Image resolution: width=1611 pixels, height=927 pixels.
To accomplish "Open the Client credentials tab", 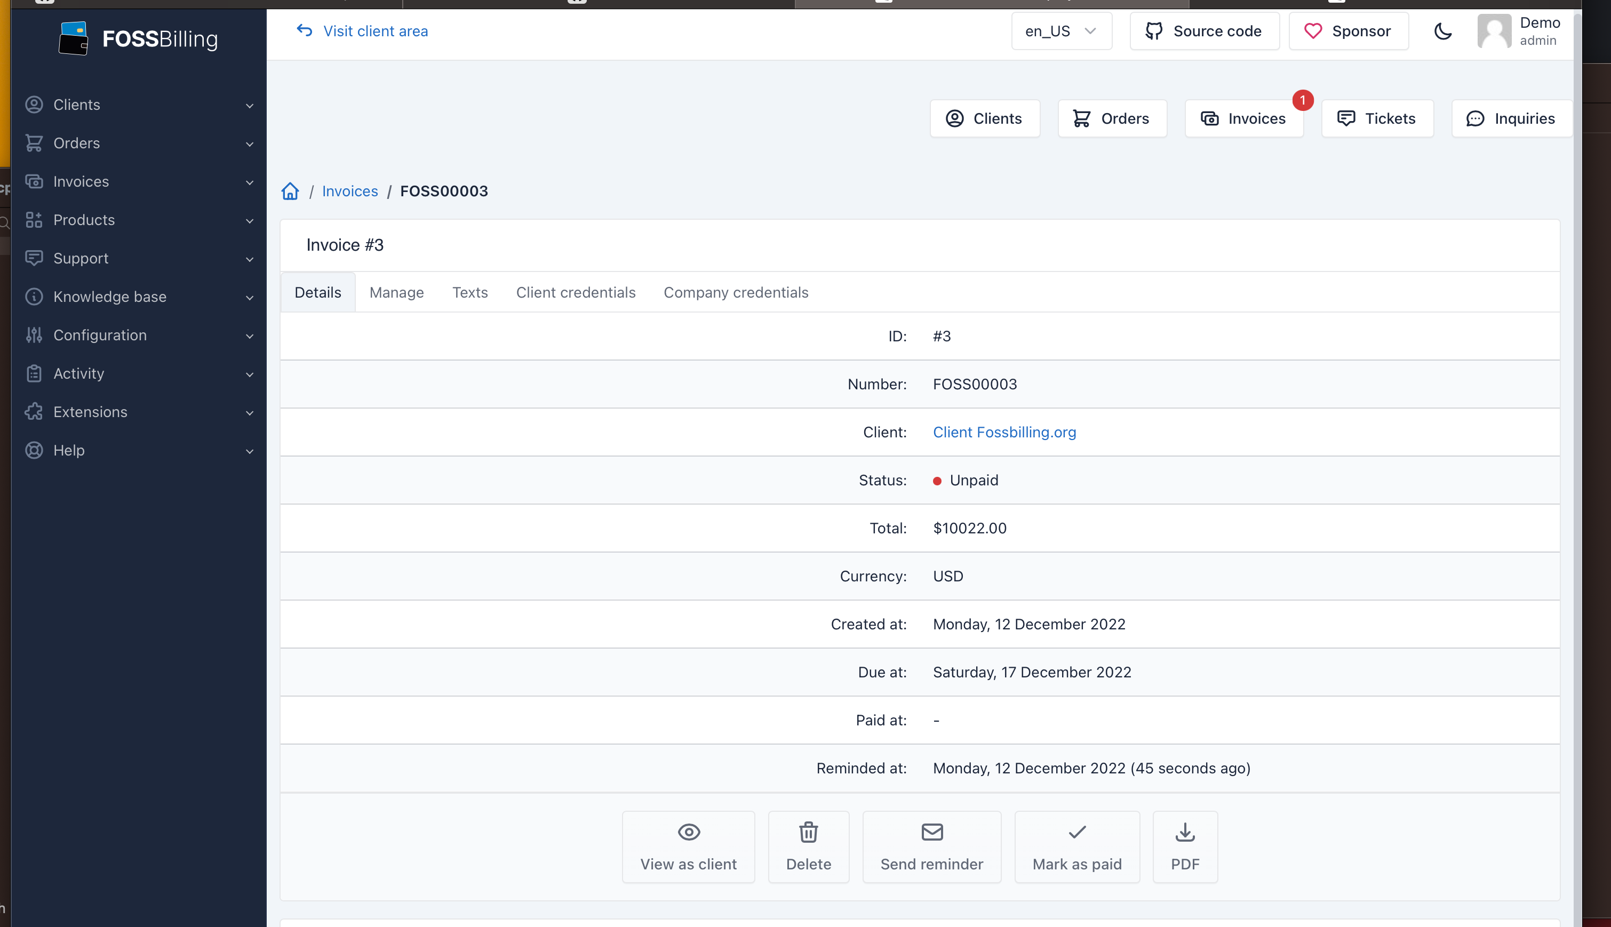I will (575, 292).
